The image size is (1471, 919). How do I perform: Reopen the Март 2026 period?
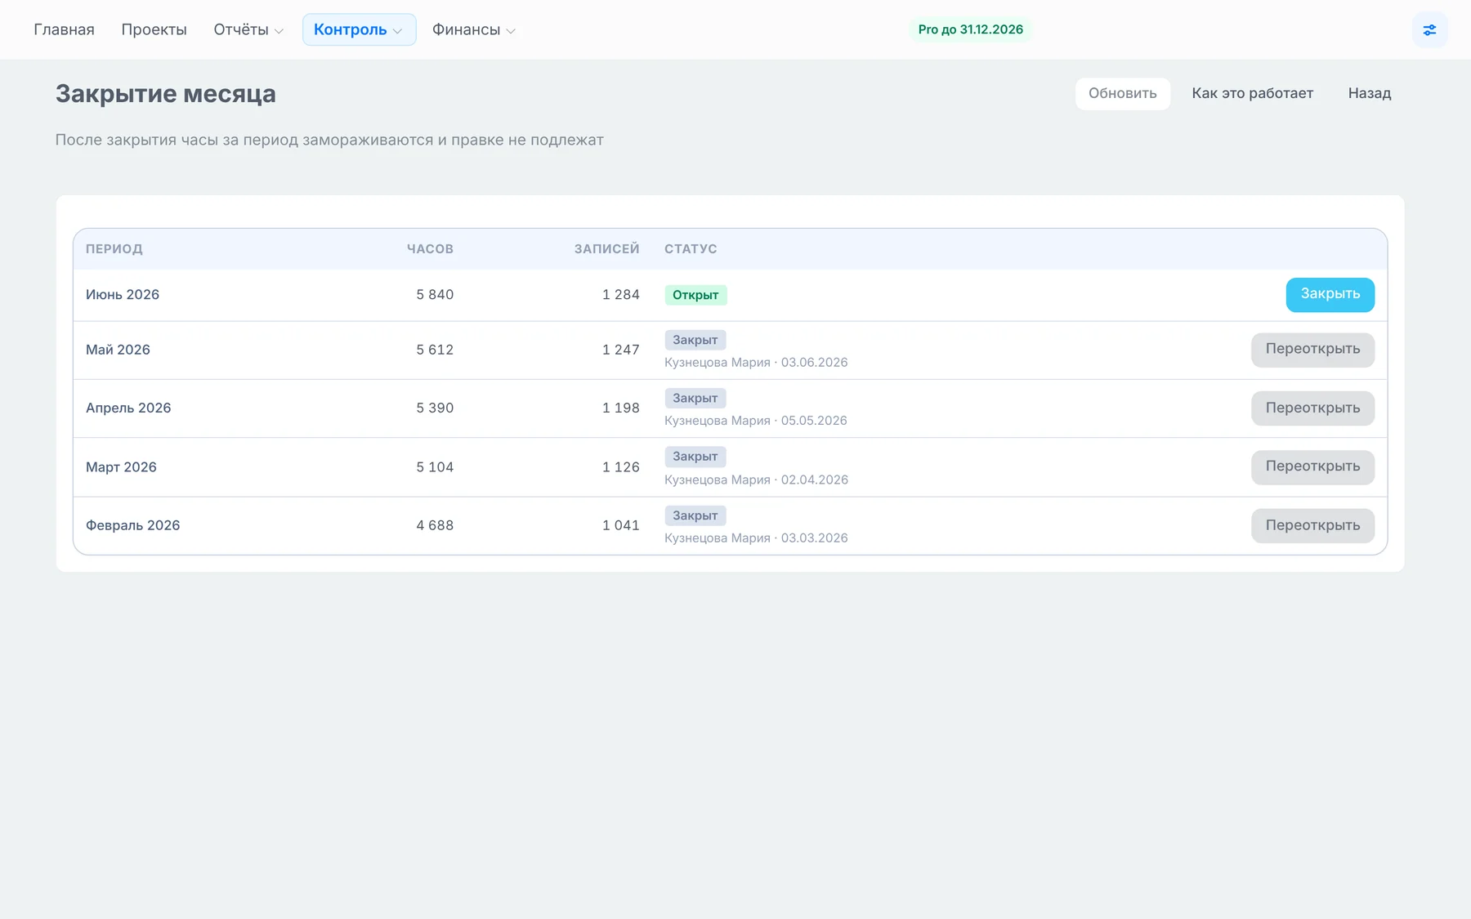(x=1312, y=466)
